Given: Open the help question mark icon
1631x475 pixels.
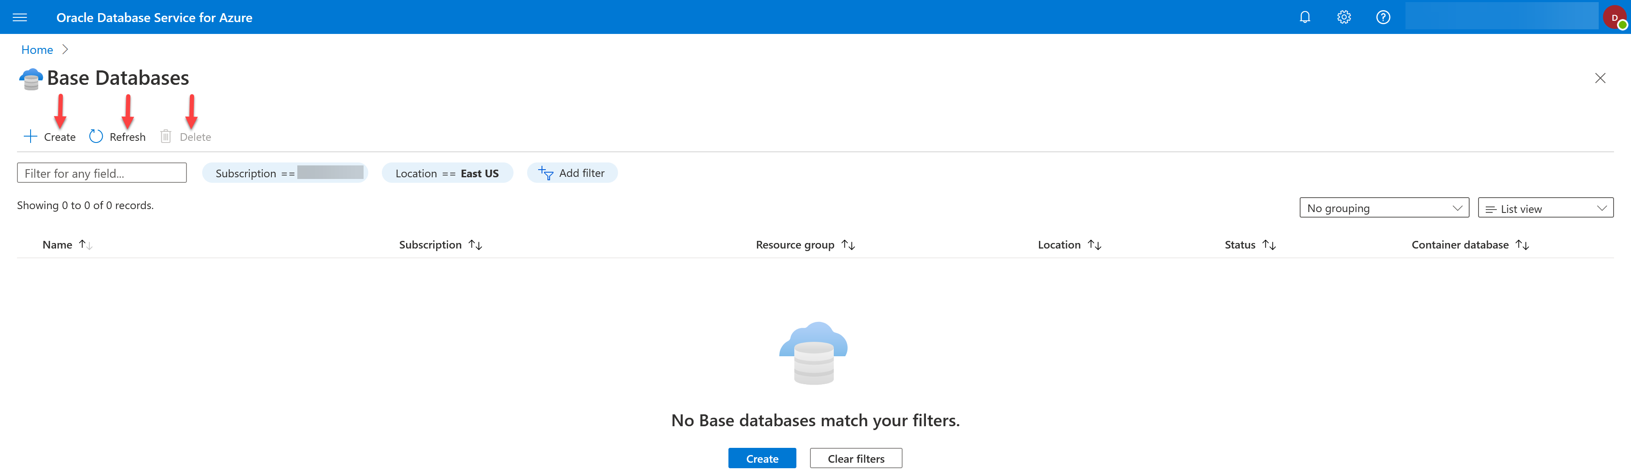Looking at the screenshot, I should (x=1383, y=17).
